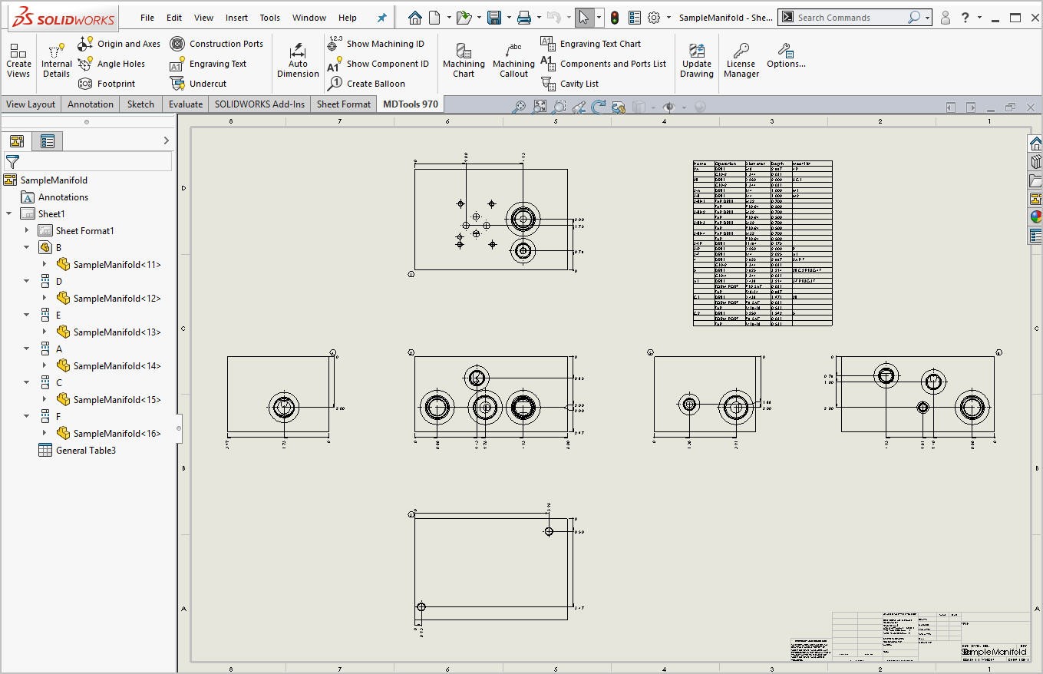
Task: Switch to the Sketch tab
Action: (x=140, y=104)
